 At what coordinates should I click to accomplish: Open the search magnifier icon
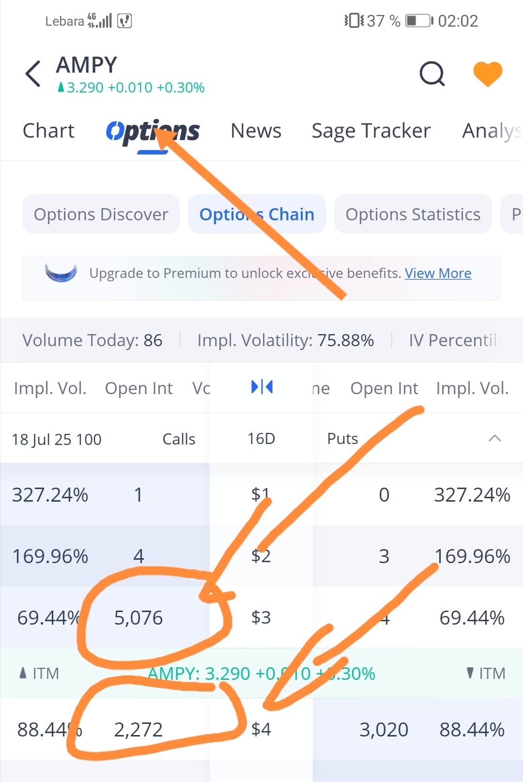point(432,74)
